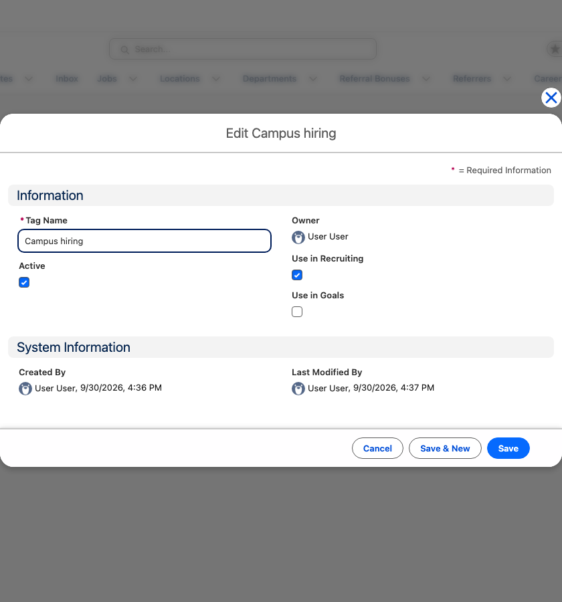The width and height of the screenshot is (562, 602).
Task: Uncheck the Active checkbox
Action: pyautogui.click(x=24, y=282)
